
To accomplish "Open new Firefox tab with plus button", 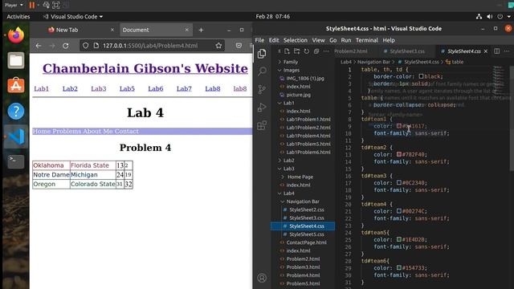I will 201,30.
